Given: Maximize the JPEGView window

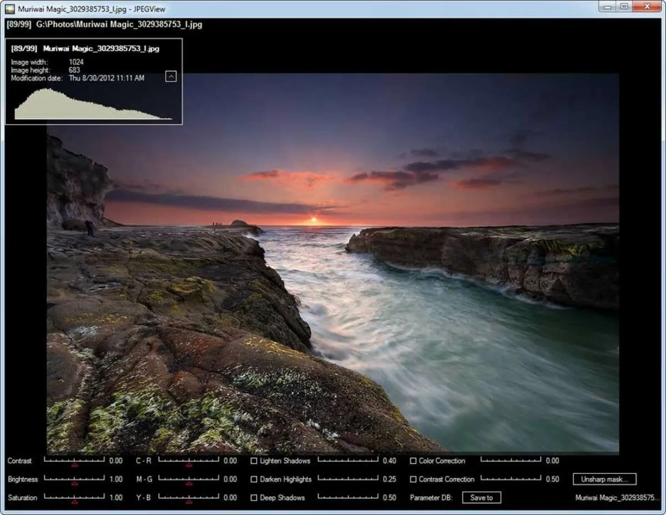Looking at the screenshot, I should tap(624, 7).
